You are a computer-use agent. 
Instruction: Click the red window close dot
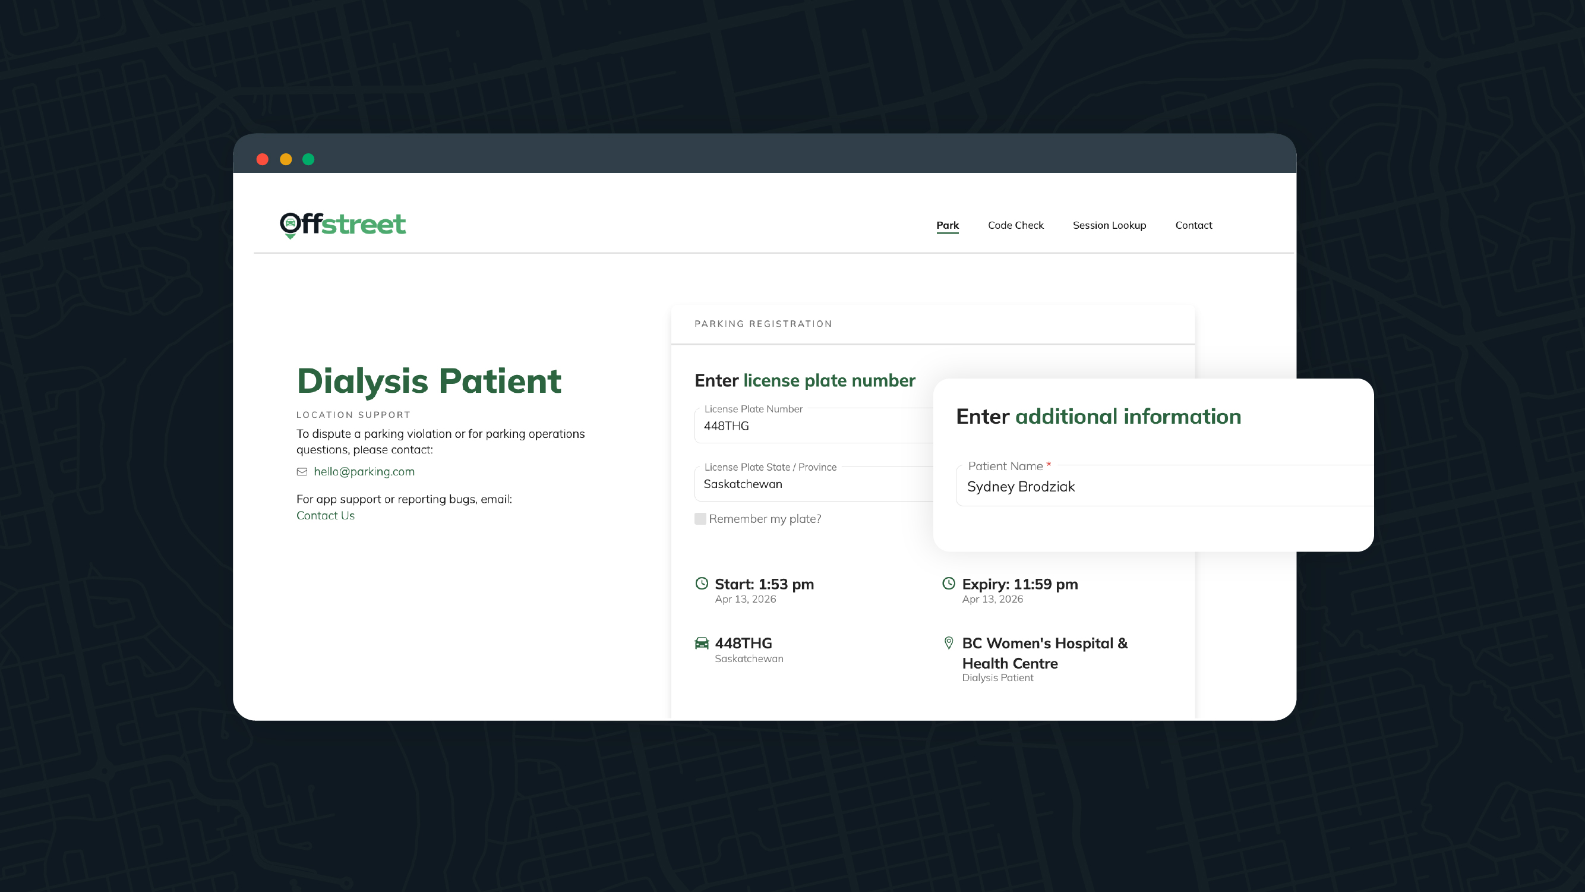[263, 159]
